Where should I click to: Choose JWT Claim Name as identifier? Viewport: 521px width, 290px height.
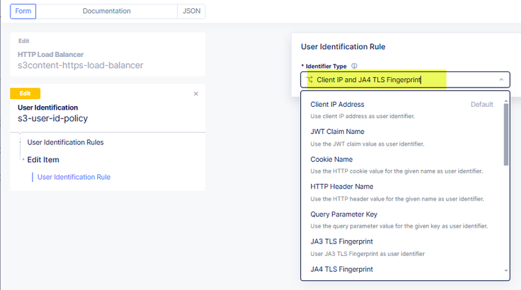coord(338,132)
